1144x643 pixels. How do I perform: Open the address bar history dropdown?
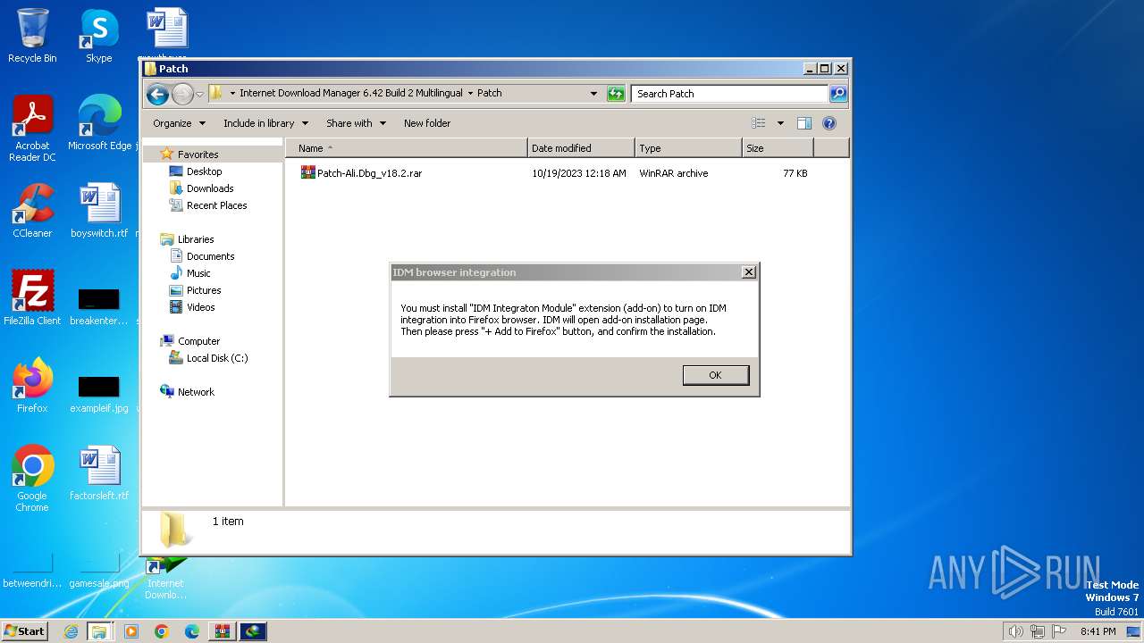pos(593,94)
